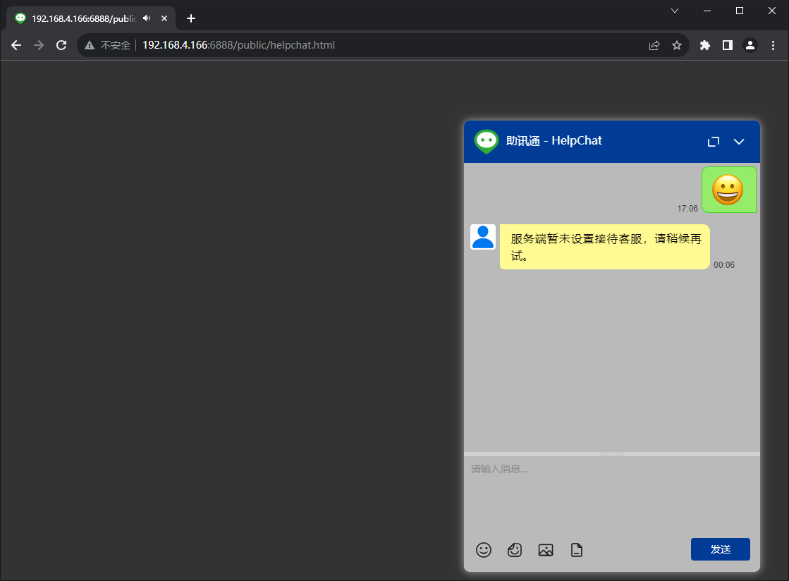This screenshot has width=789, height=581.
Task: Click the HelpChat logo in header
Action: click(x=486, y=141)
